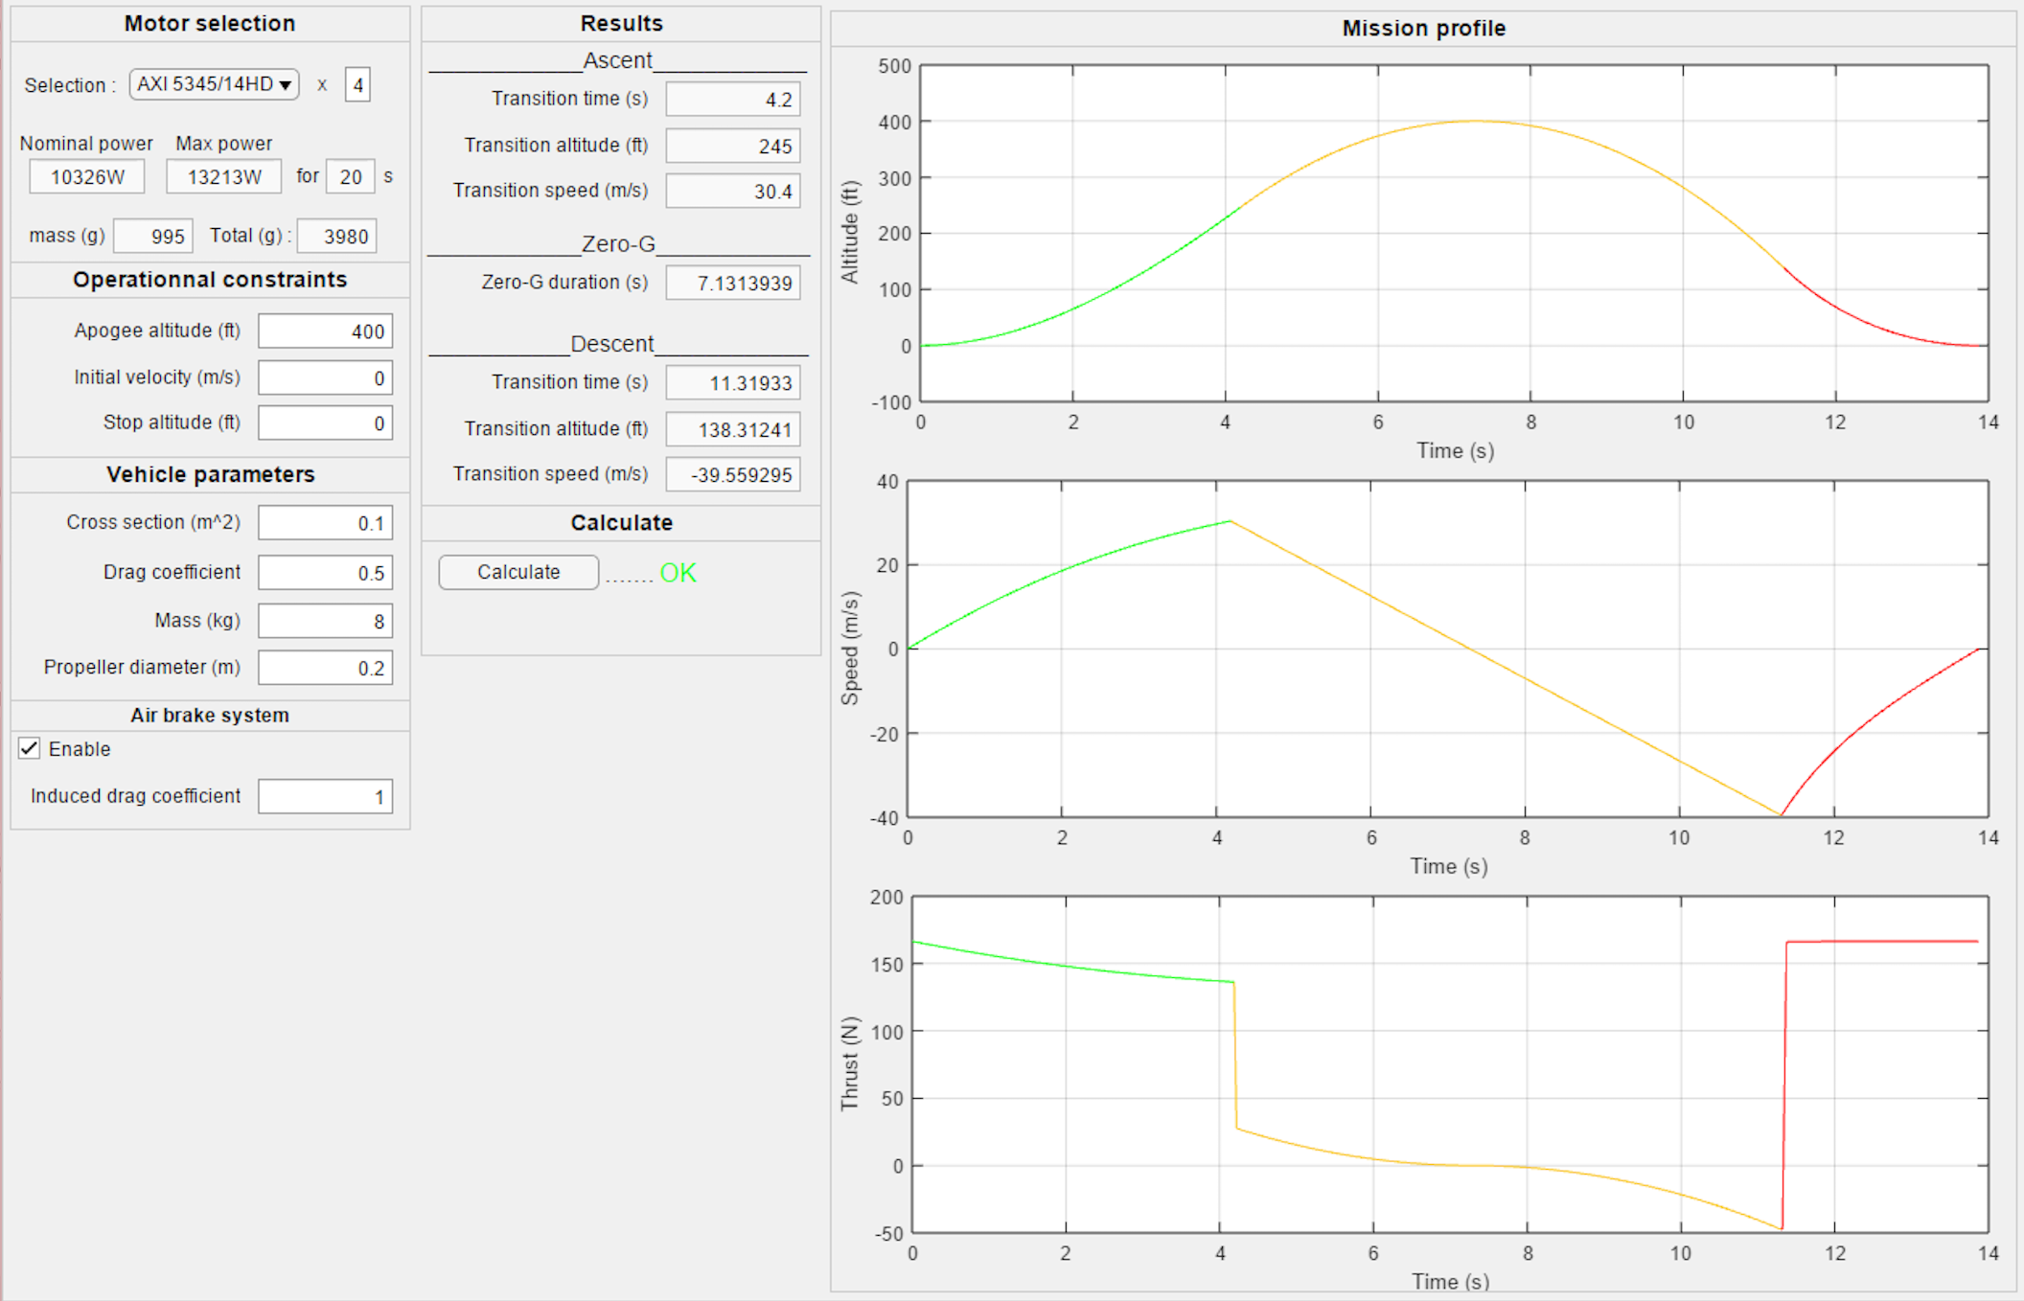The height and width of the screenshot is (1301, 2024).
Task: Click the vehicle Mass (kg) input field
Action: point(325,622)
